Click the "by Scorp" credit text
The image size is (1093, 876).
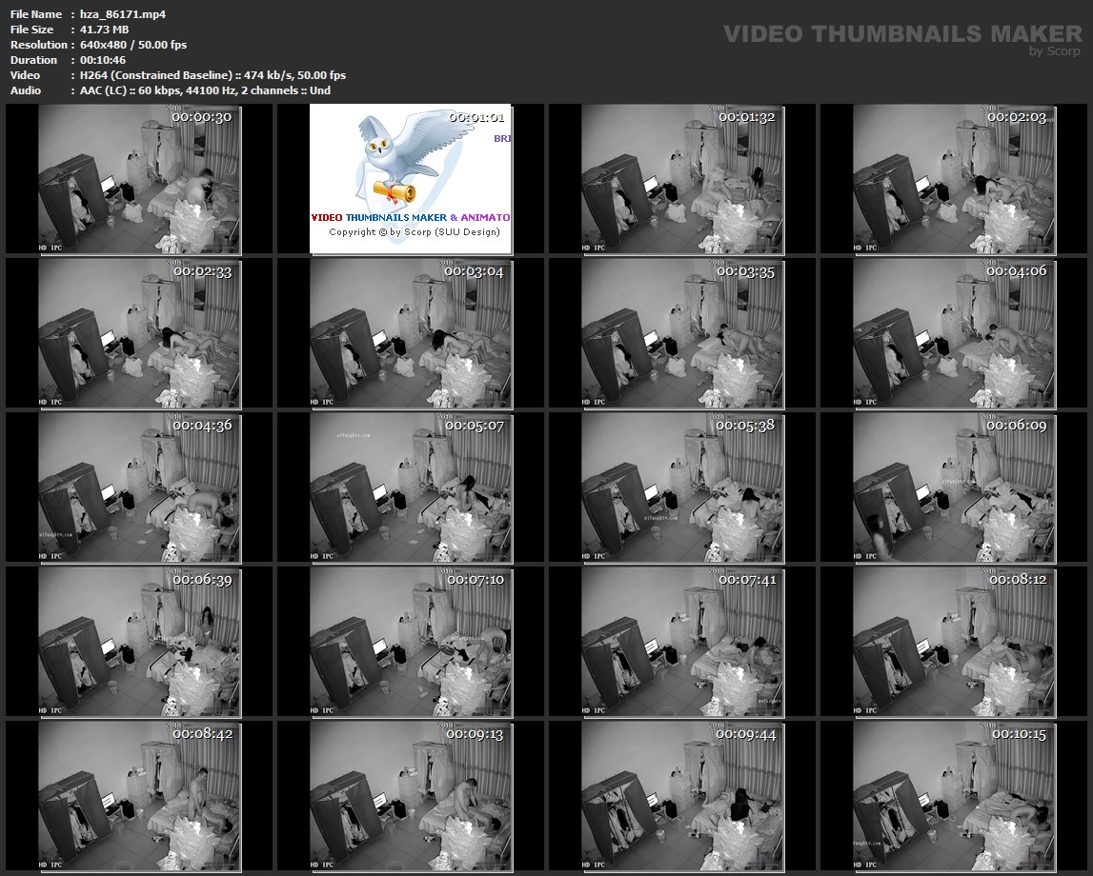1054,52
